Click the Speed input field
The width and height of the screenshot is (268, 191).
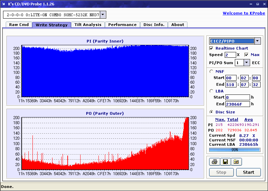pyautogui.click(x=230, y=55)
